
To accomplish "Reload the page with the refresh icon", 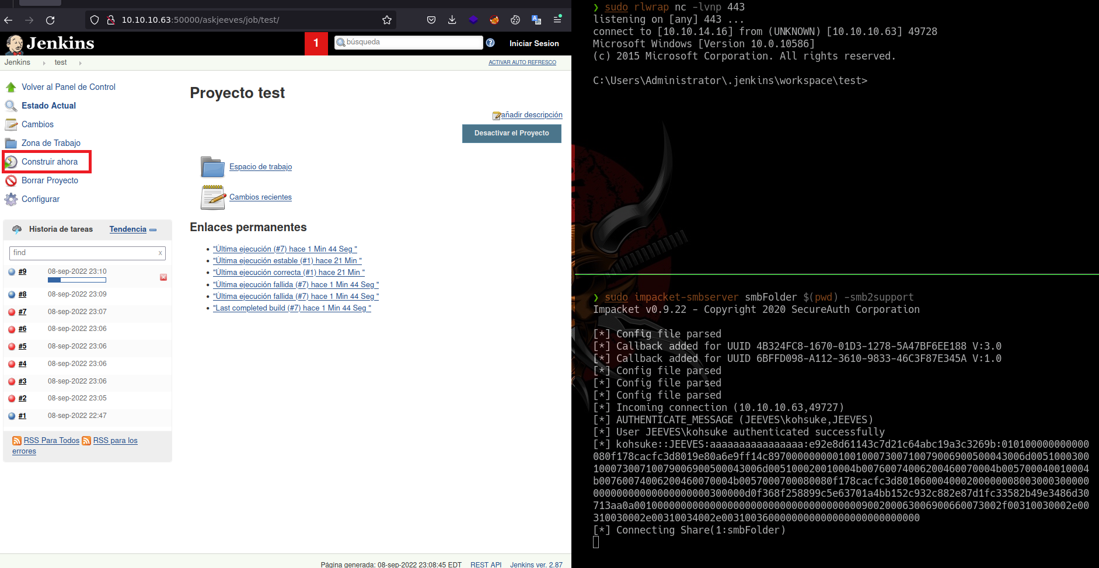I will pyautogui.click(x=50, y=20).
